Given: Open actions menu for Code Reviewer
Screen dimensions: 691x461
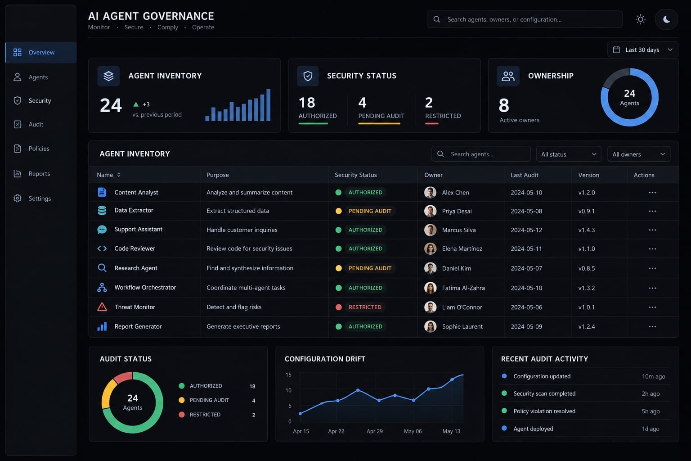Looking at the screenshot, I should [x=652, y=249].
